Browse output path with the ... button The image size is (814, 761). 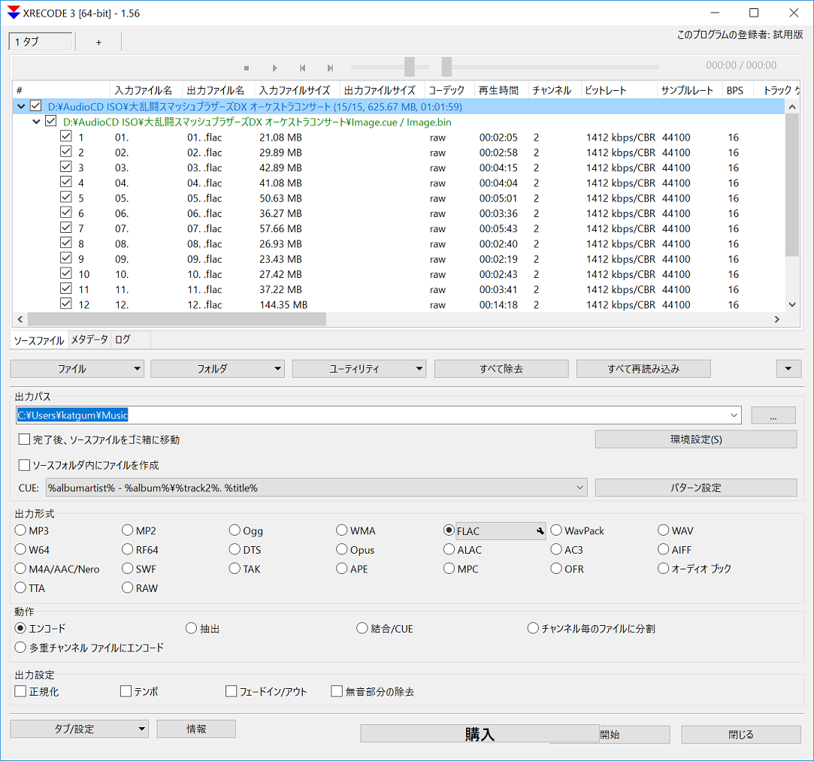tap(773, 415)
